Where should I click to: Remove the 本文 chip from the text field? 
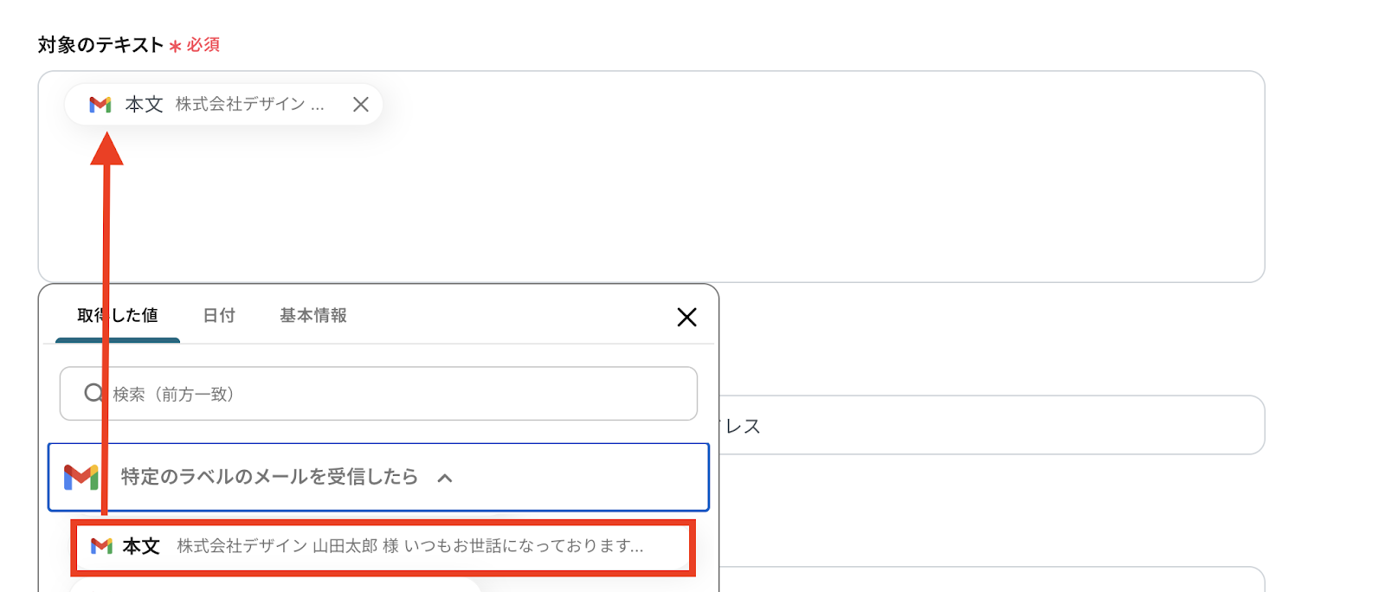[361, 105]
